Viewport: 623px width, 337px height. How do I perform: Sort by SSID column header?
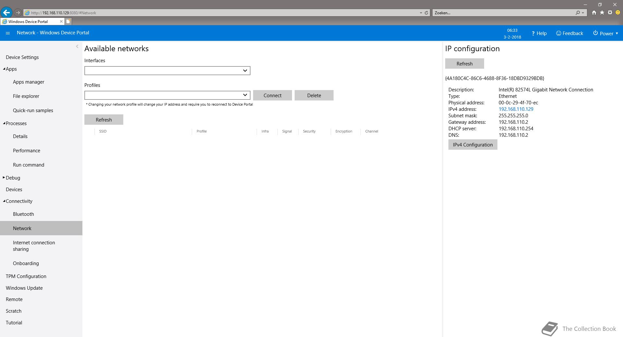103,131
